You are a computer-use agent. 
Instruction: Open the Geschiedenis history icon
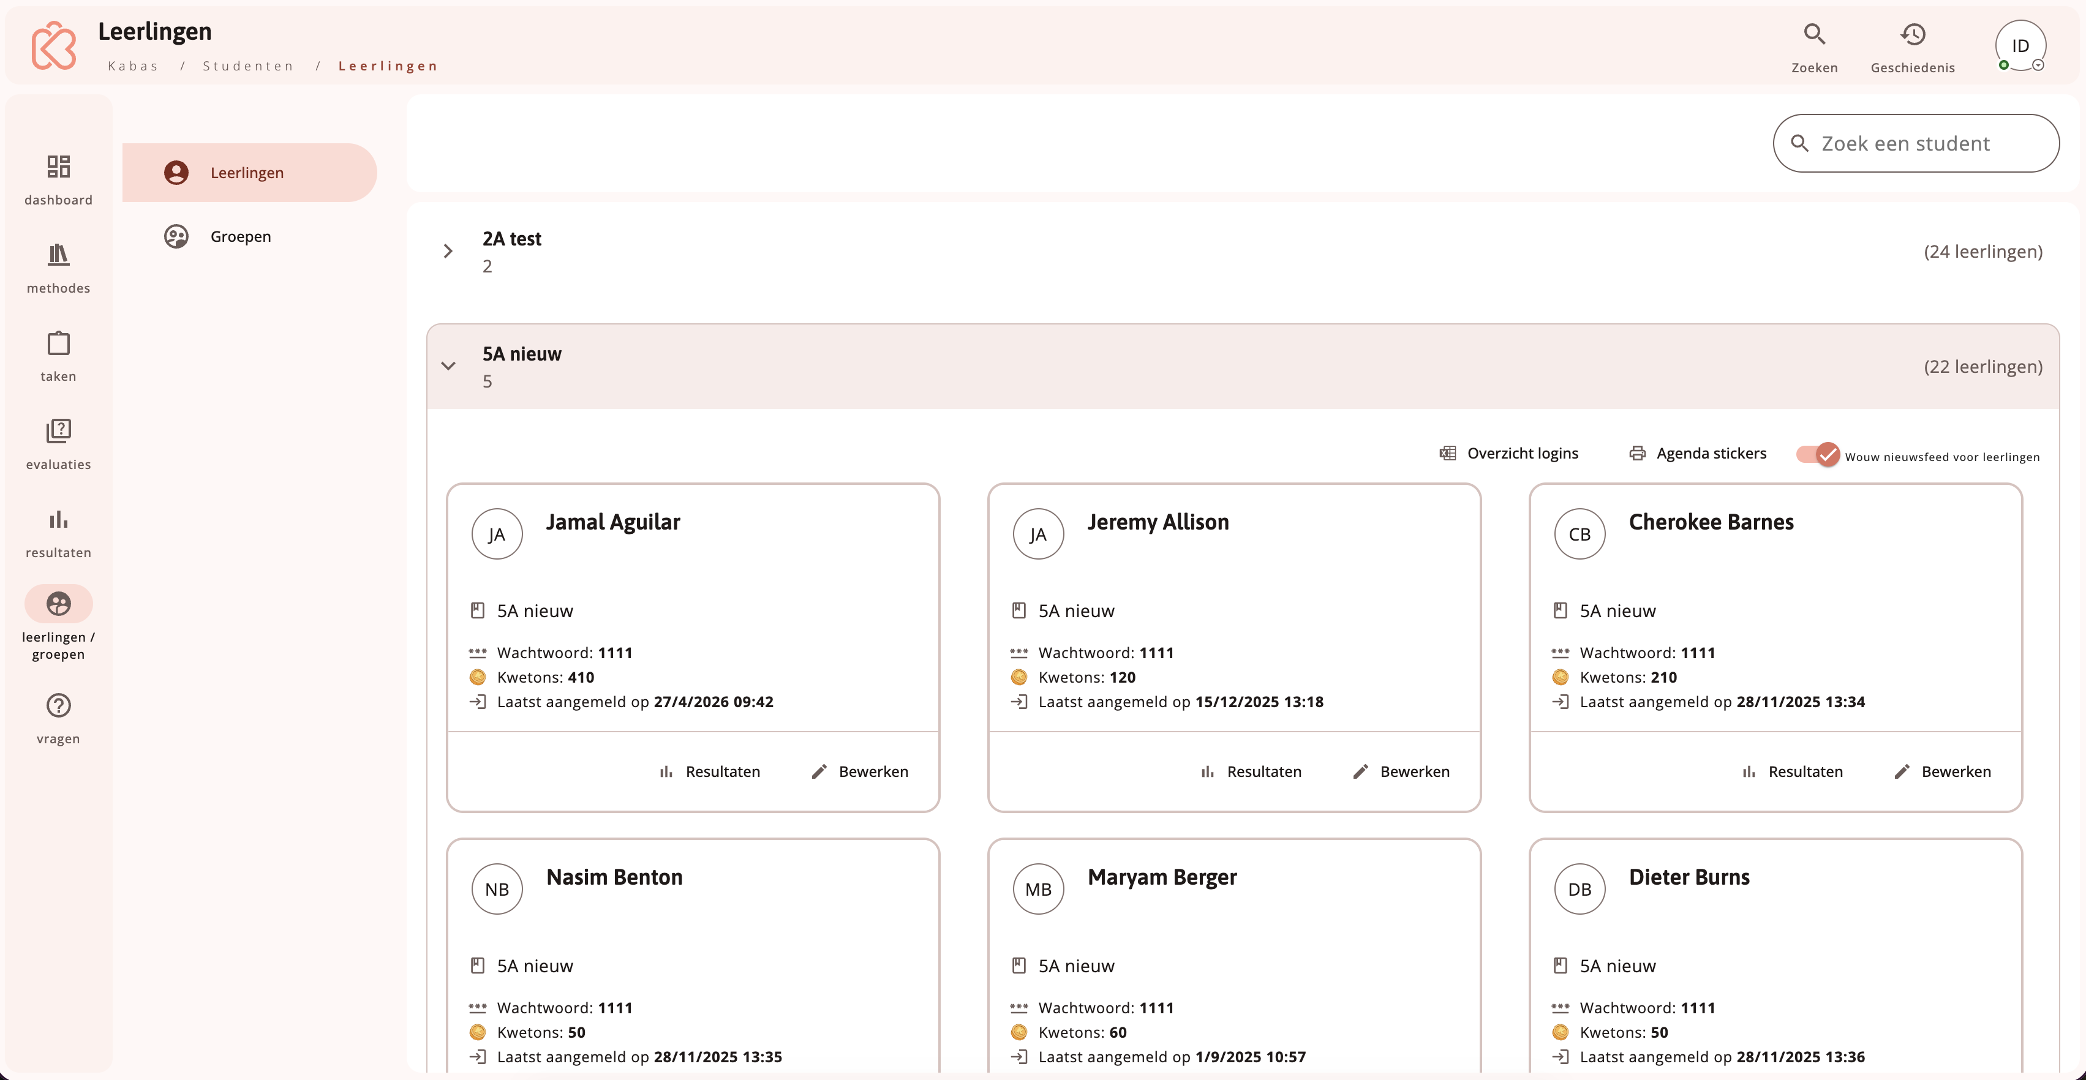pyautogui.click(x=1913, y=34)
